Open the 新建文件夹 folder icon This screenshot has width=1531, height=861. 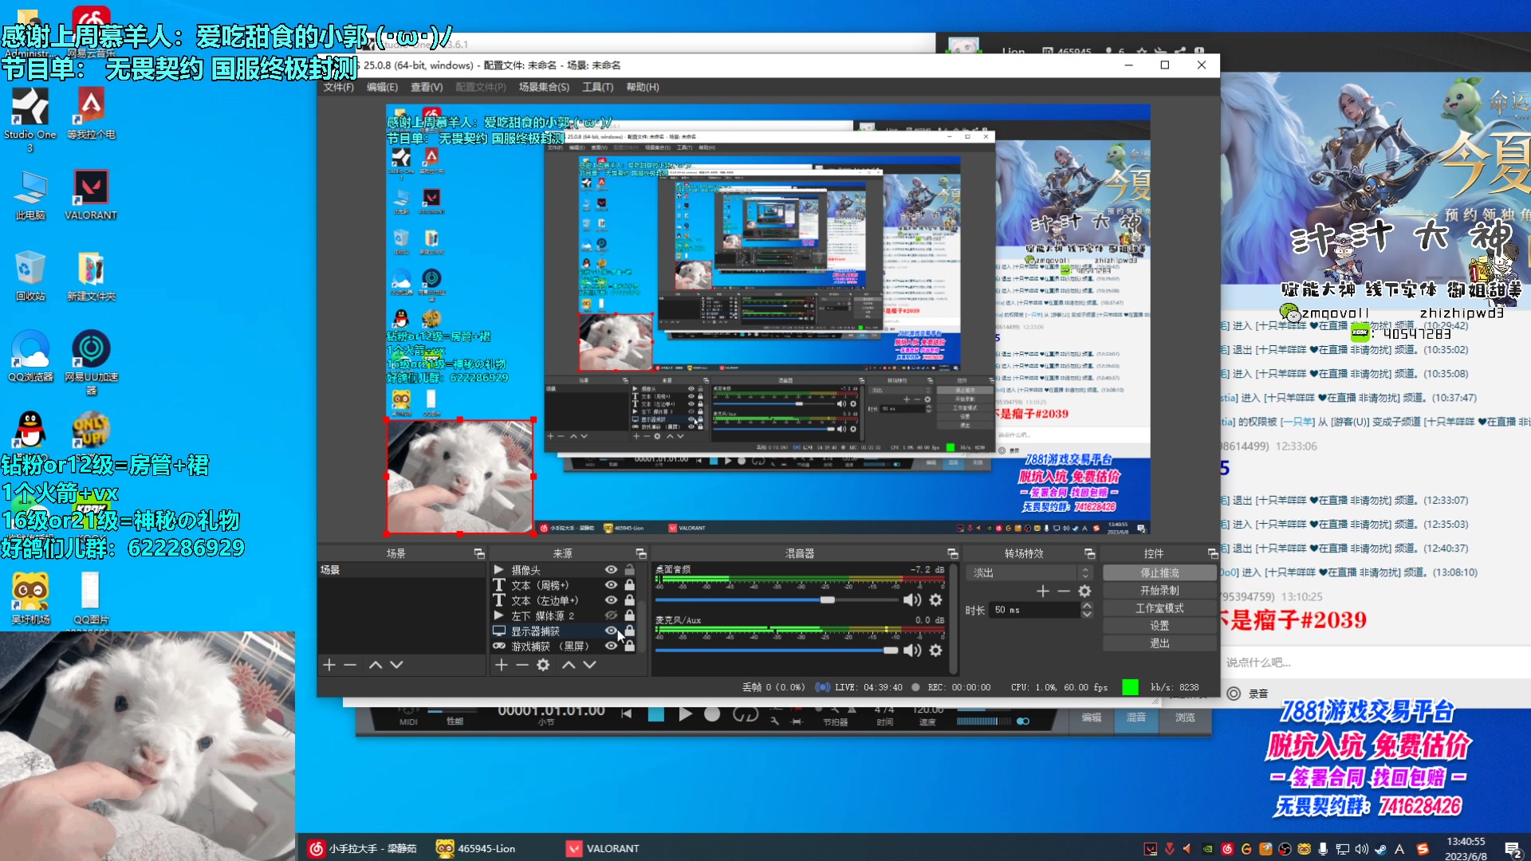pyautogui.click(x=91, y=276)
